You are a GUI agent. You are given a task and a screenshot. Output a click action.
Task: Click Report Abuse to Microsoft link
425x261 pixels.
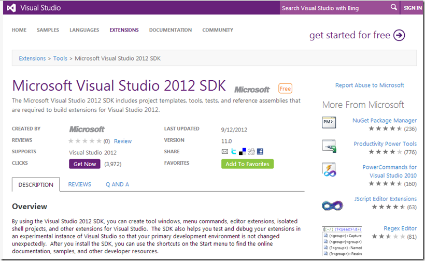point(370,85)
